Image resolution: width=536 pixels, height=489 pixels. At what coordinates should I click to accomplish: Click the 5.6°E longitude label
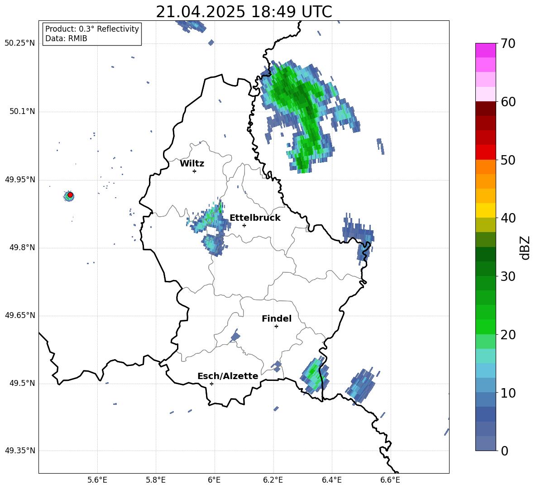[x=97, y=480]
